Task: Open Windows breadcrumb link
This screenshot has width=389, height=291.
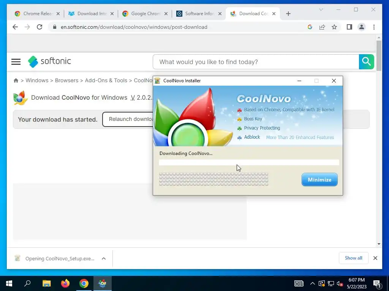Action: pyautogui.click(x=37, y=80)
